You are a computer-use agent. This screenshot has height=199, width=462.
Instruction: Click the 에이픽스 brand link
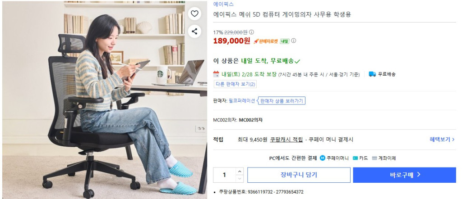[223, 4]
